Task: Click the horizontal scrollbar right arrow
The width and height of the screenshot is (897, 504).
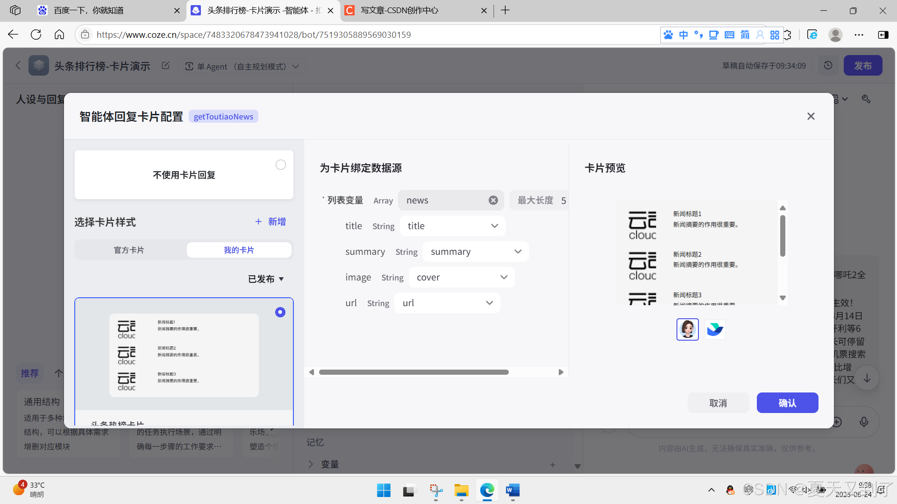Action: point(561,372)
